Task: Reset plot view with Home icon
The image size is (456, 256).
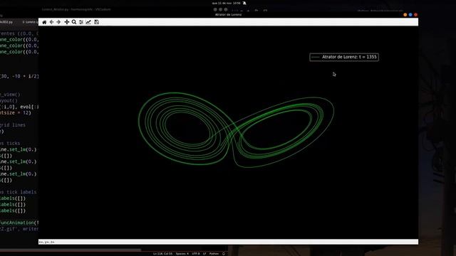Action: click(x=44, y=22)
